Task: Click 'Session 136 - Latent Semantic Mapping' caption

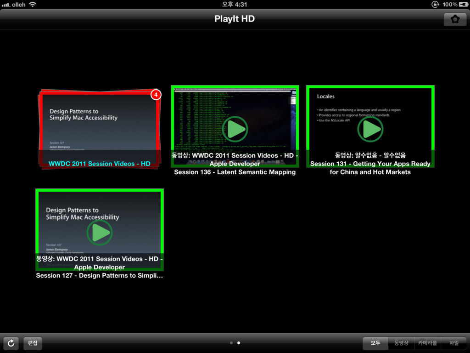Action: click(235, 172)
